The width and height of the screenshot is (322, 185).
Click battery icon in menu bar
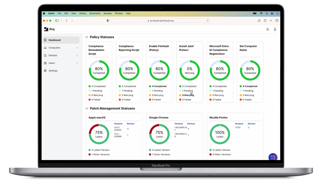pos(255,13)
